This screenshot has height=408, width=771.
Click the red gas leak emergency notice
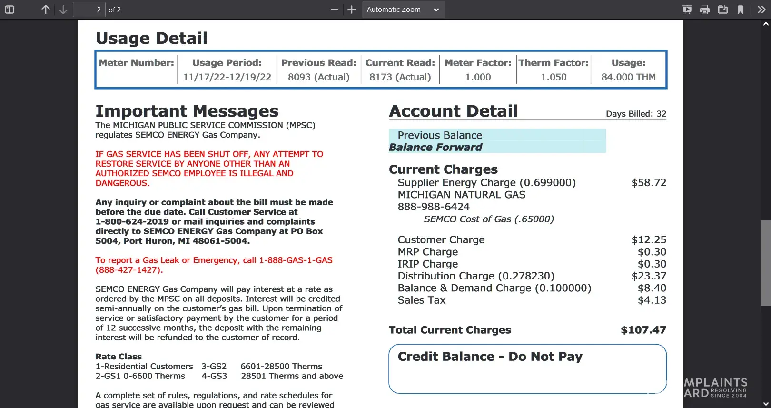point(214,265)
